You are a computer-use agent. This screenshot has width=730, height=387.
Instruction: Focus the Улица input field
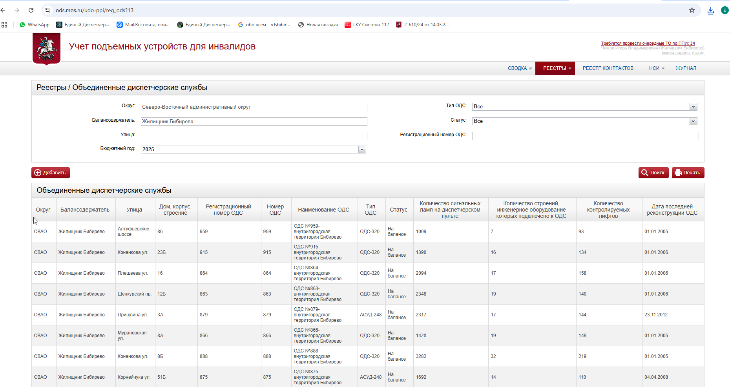254,136
